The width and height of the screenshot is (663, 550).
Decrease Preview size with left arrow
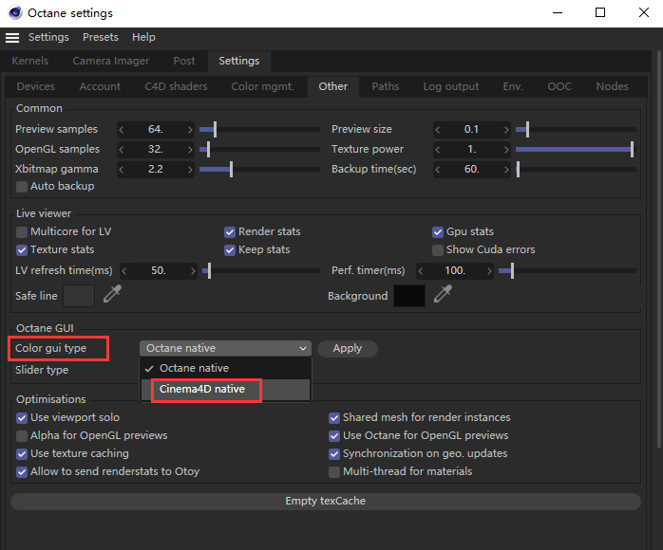[x=438, y=129]
